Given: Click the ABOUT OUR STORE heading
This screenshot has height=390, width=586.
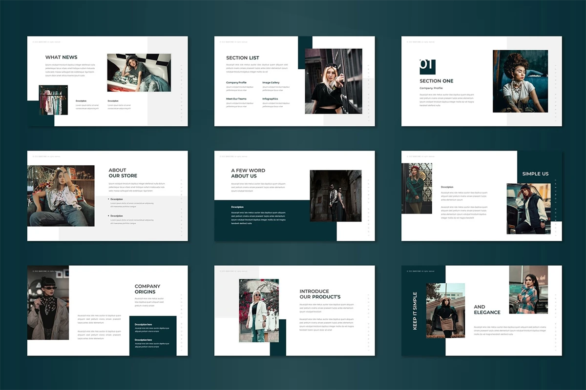Looking at the screenshot, I should point(123,173).
